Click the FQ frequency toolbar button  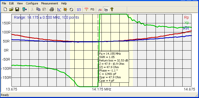click(x=92, y=9)
